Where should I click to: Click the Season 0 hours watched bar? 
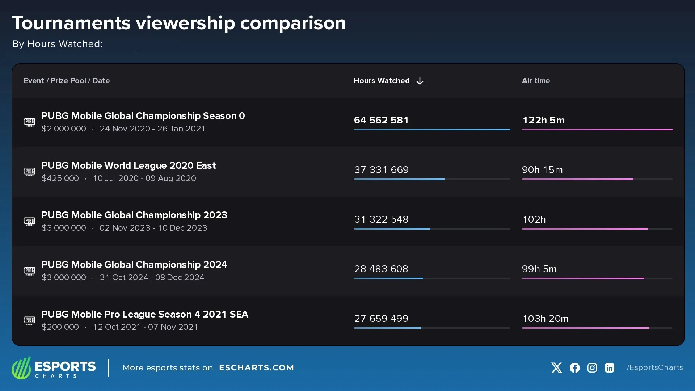pyautogui.click(x=432, y=130)
